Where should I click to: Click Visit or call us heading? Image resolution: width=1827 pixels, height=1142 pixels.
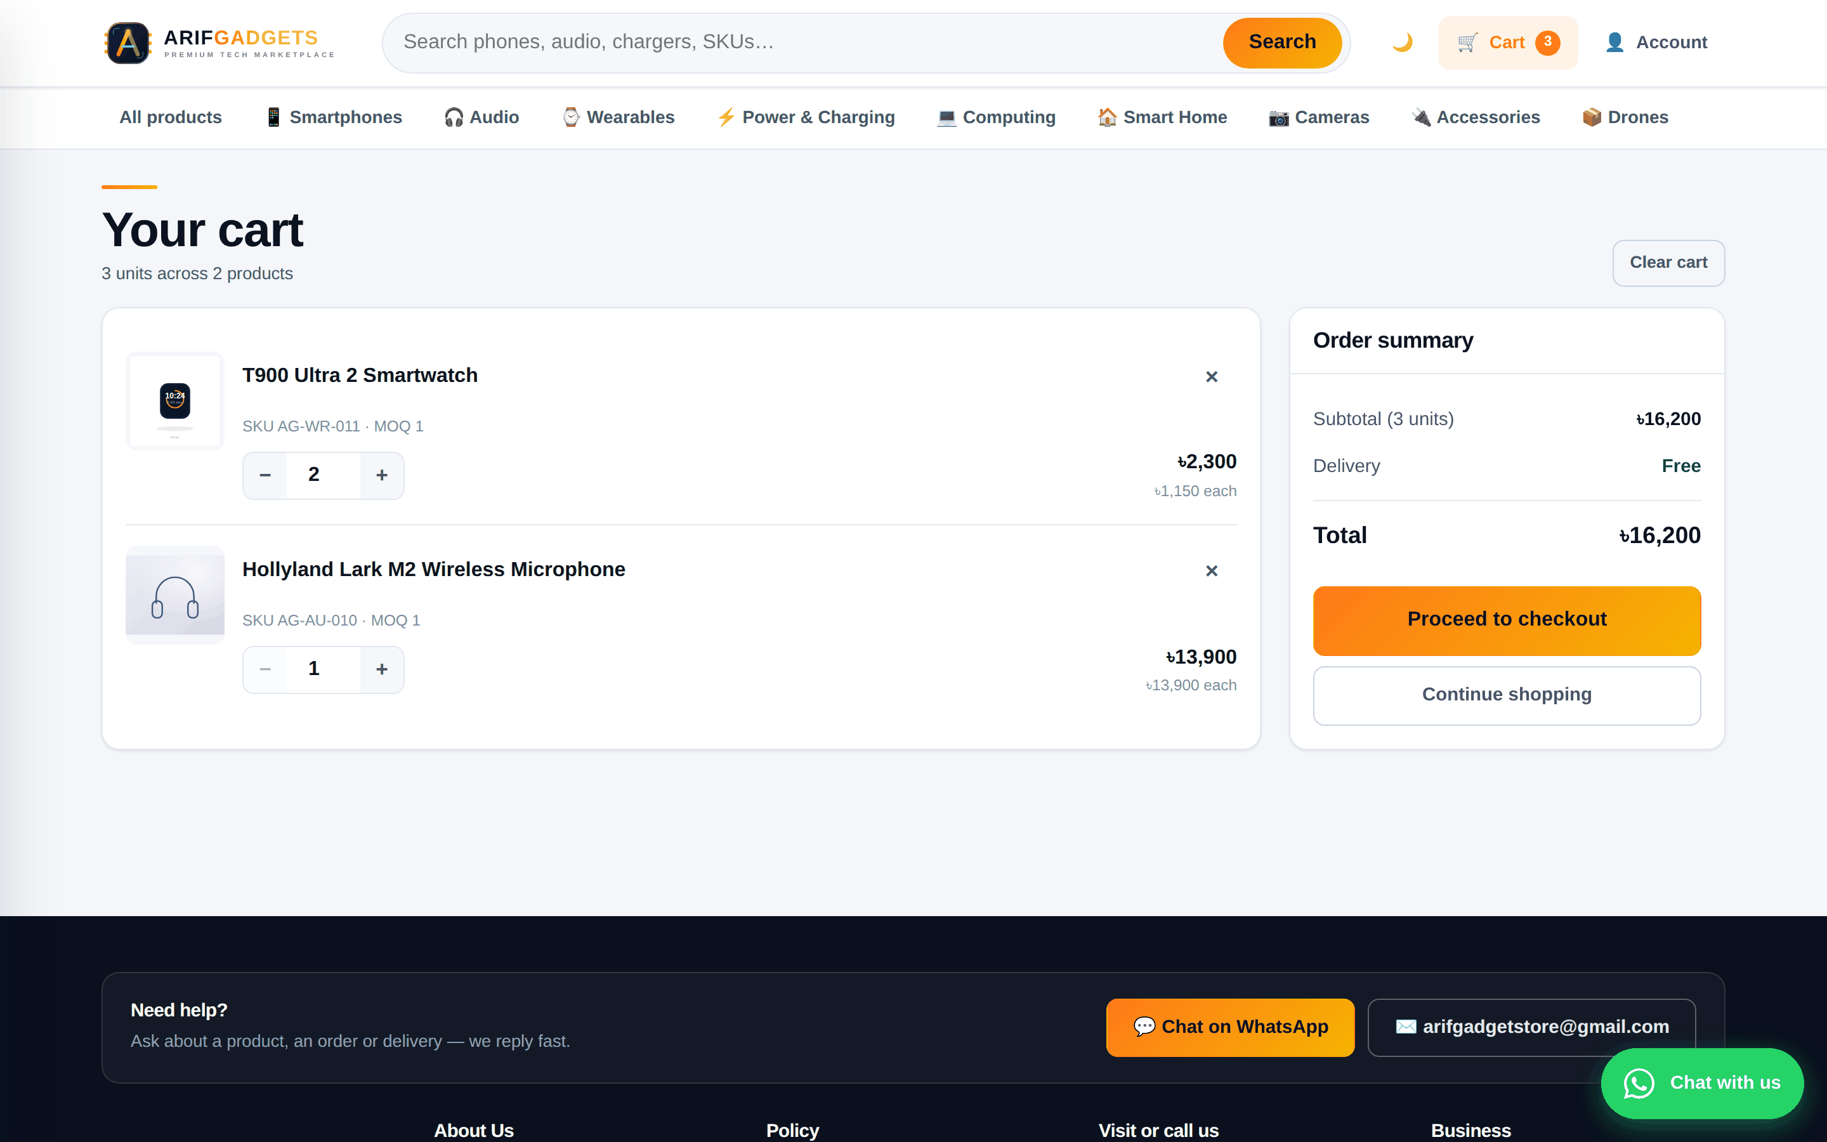coord(1159,1131)
